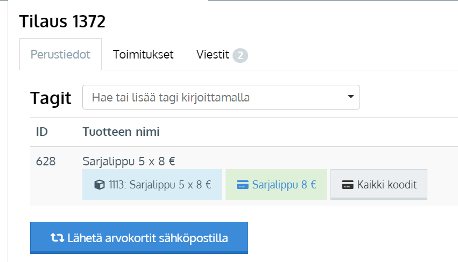Click the Hae tai lisää tagi search field
Screen dimensions: 458x262
click(x=221, y=97)
